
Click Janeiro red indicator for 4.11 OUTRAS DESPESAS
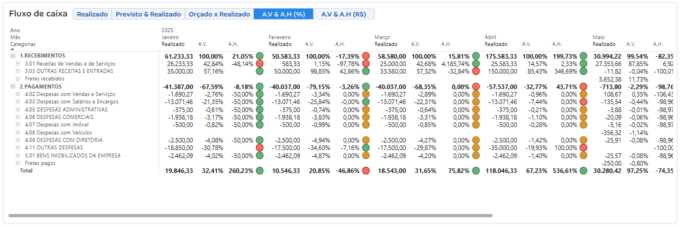260,148
